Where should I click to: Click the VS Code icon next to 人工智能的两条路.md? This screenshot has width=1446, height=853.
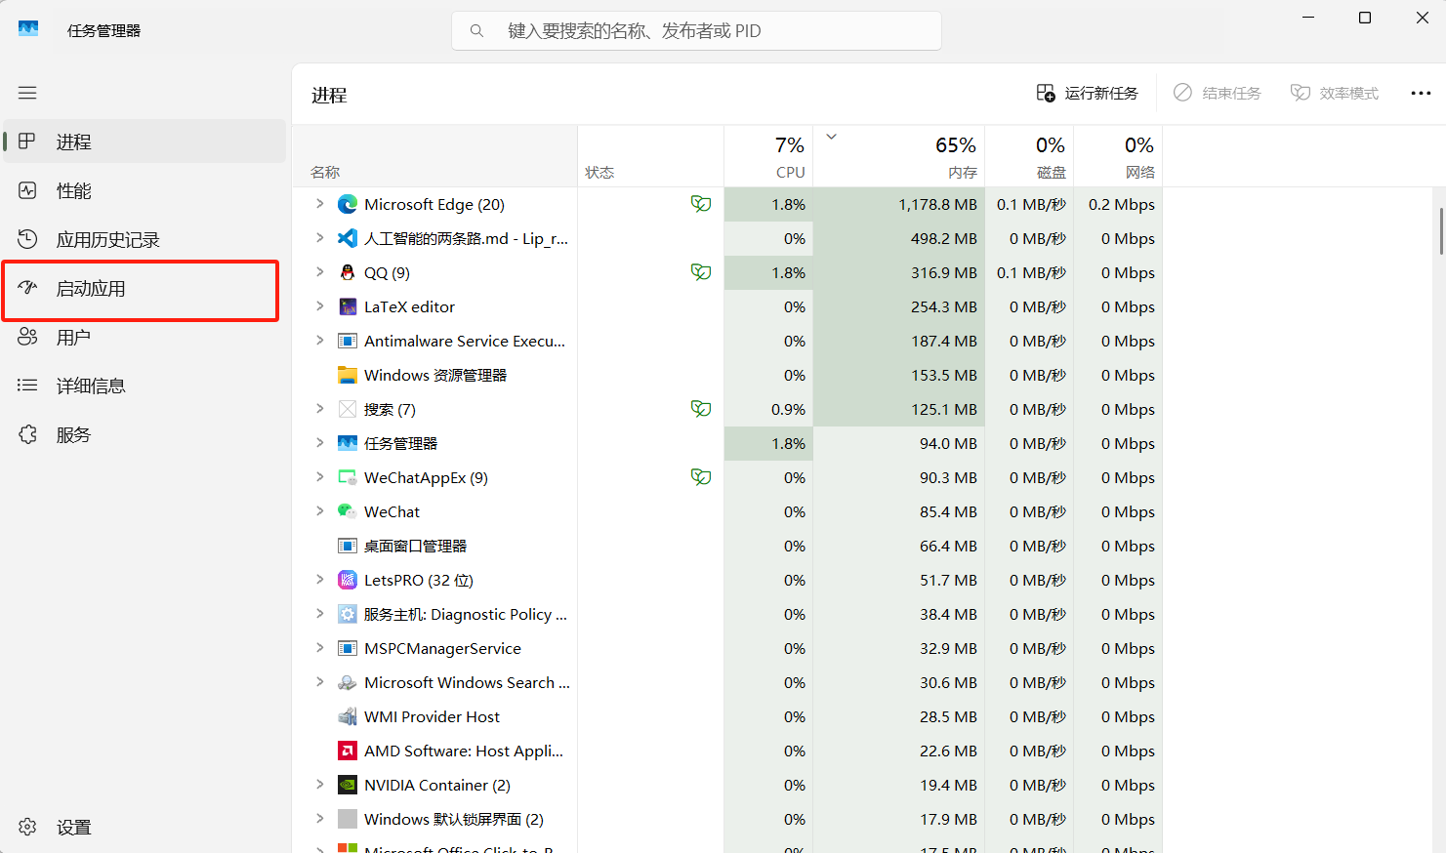coord(347,238)
